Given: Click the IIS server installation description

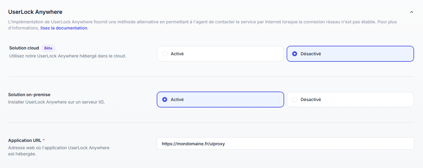Looking at the screenshot, I should 56,102.
